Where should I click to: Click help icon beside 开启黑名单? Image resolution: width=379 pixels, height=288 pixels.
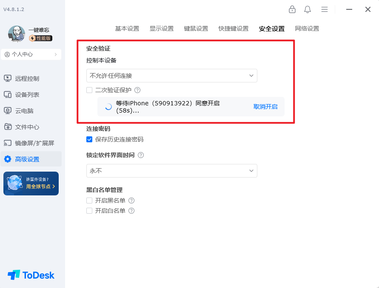click(131, 200)
